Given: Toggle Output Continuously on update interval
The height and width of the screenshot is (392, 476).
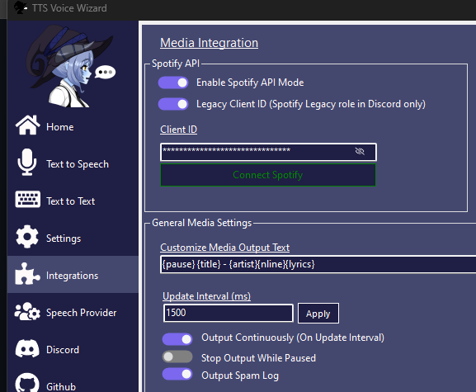Looking at the screenshot, I should click(177, 339).
